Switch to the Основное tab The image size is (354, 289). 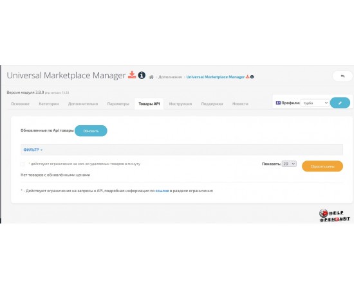point(21,104)
